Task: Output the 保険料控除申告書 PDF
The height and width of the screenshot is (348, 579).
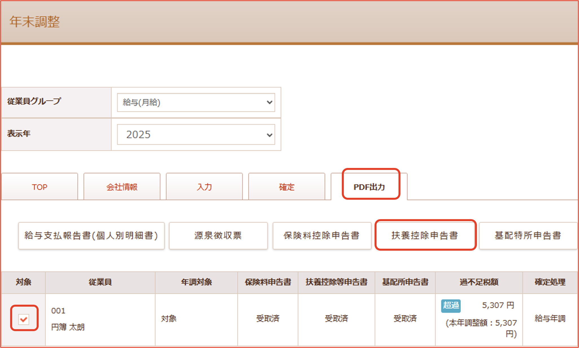Action: (x=322, y=235)
